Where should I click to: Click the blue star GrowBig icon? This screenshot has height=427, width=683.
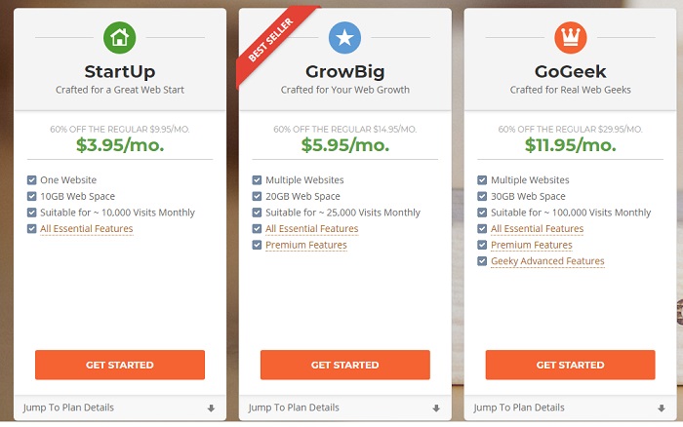pyautogui.click(x=345, y=38)
